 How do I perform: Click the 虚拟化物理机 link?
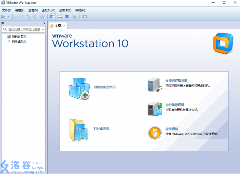click(175, 105)
